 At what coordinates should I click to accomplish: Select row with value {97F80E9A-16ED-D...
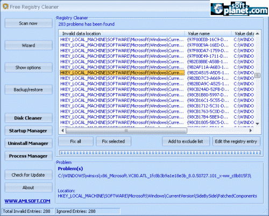pyautogui.click(x=157, y=45)
